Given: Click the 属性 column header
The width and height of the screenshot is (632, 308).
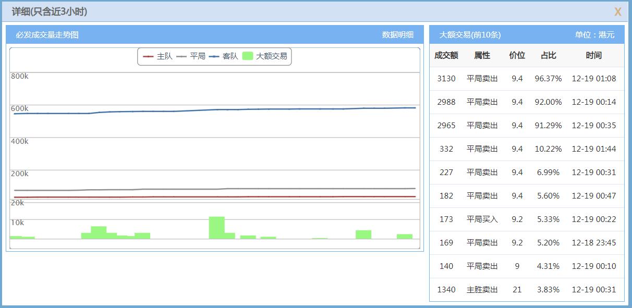Looking at the screenshot, I should (482, 55).
